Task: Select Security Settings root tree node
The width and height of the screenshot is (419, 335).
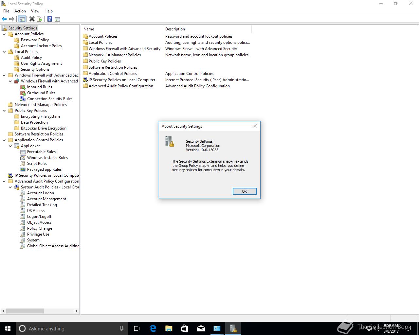Action: [23, 28]
